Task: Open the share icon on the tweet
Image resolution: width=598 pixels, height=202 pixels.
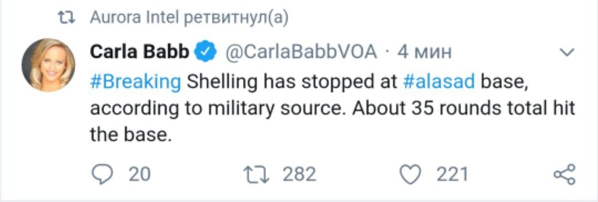Action: [x=565, y=175]
